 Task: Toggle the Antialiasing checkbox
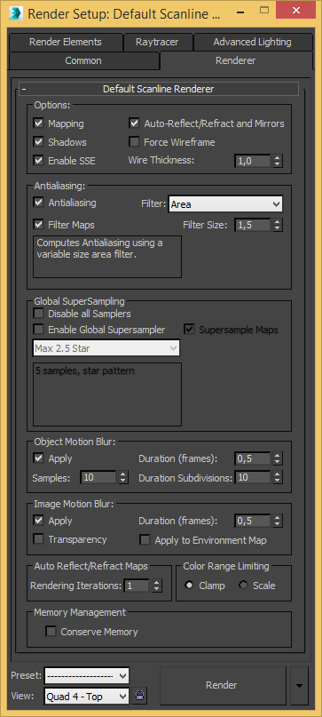point(38,202)
